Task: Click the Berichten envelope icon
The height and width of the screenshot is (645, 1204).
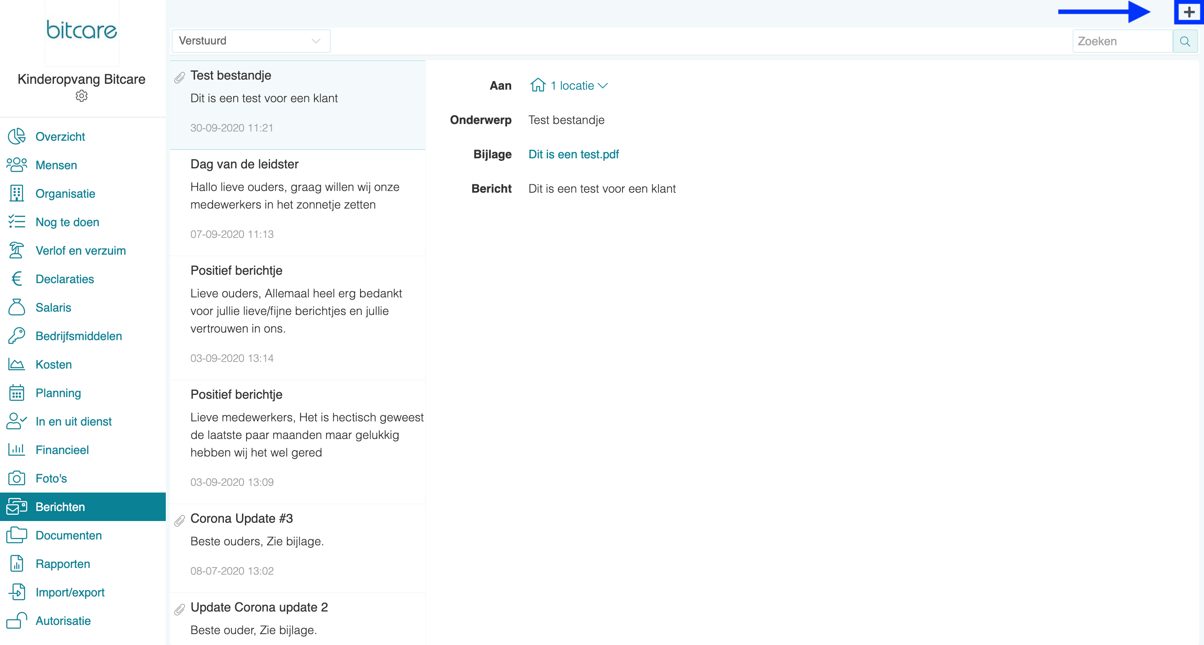Action: (x=16, y=506)
